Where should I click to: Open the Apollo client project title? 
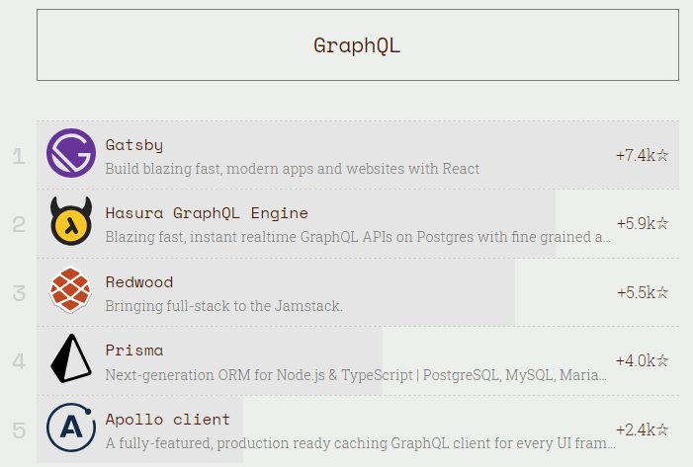click(x=168, y=420)
